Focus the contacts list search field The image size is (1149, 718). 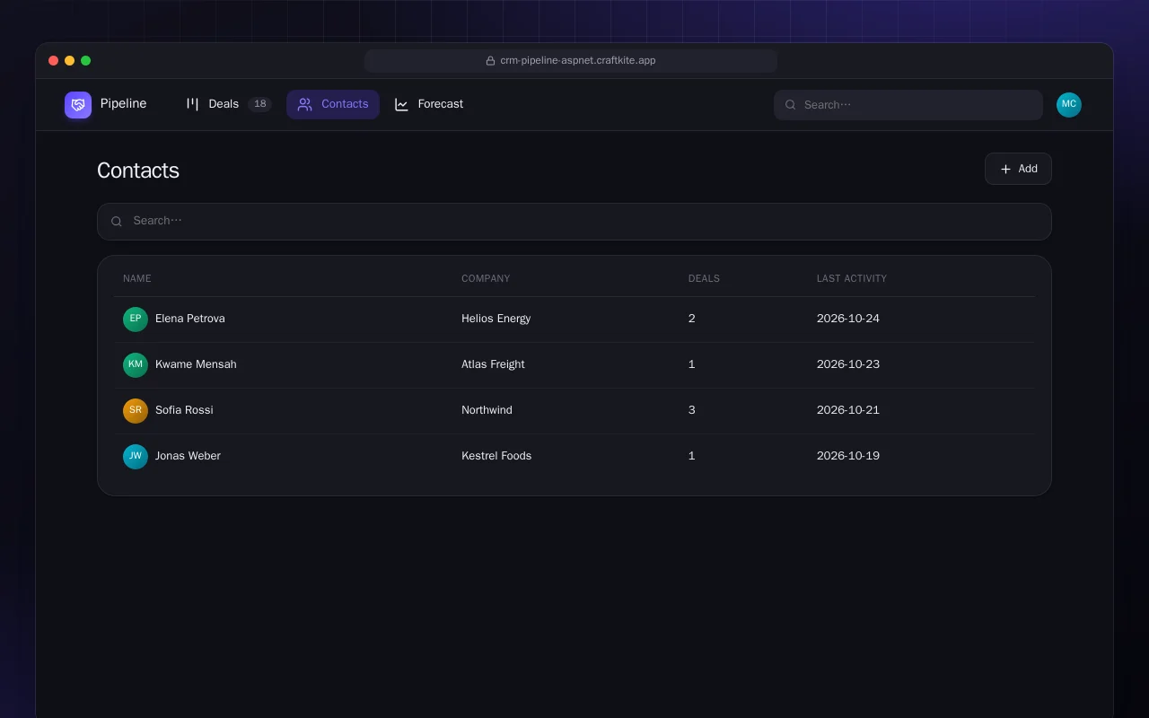574,222
